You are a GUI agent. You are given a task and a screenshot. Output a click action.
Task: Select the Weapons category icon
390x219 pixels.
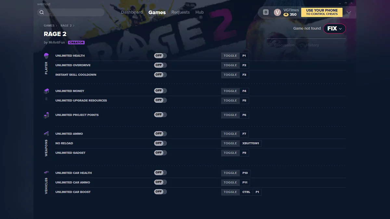pyautogui.click(x=46, y=133)
